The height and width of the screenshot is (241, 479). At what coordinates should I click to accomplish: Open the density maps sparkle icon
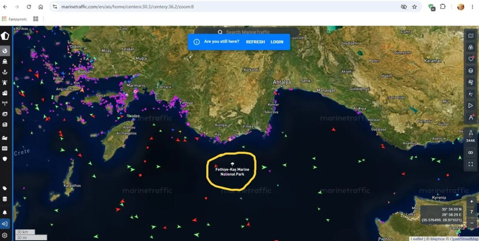pos(471,94)
